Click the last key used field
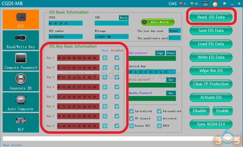The width and height of the screenshot is (243, 147). (175, 30)
